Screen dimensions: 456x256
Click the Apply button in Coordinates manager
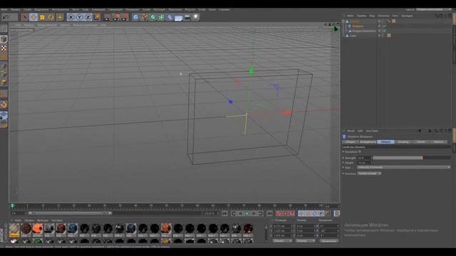[329, 241]
